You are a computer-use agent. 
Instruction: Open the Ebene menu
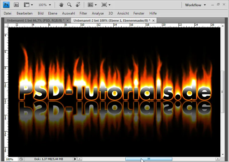(53, 13)
